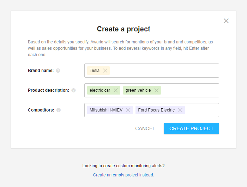Remove the Tesla brand tag
Viewport: 247px width, 187px height.
coord(105,71)
